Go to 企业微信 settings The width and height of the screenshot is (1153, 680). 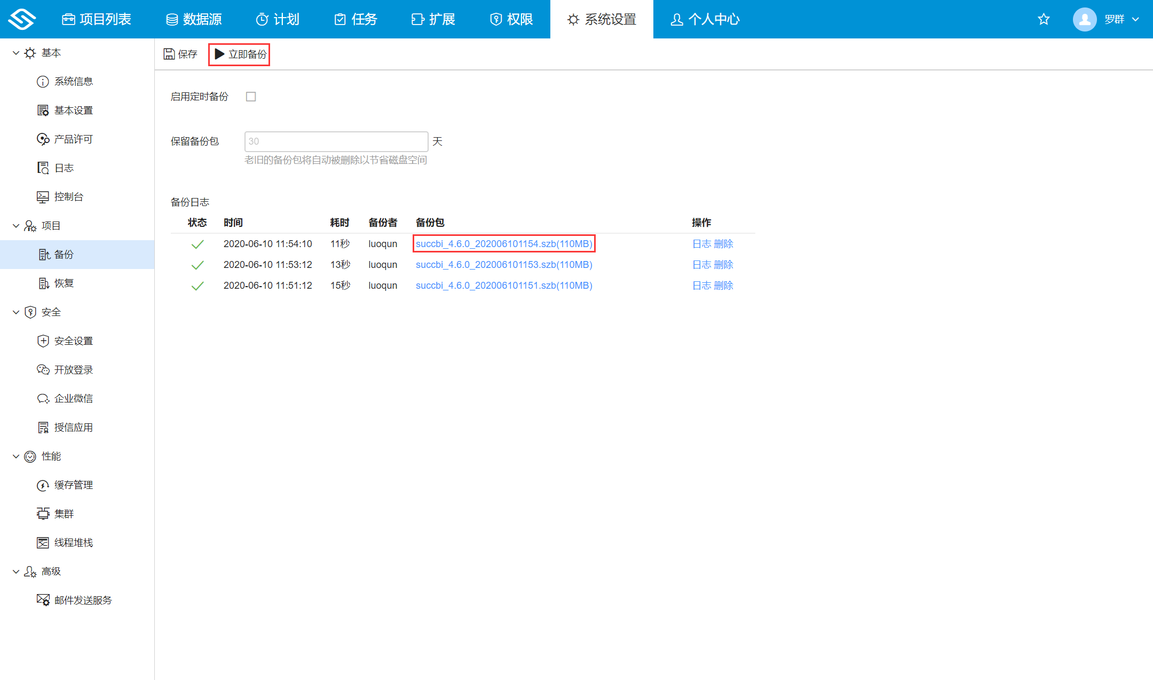click(x=73, y=398)
